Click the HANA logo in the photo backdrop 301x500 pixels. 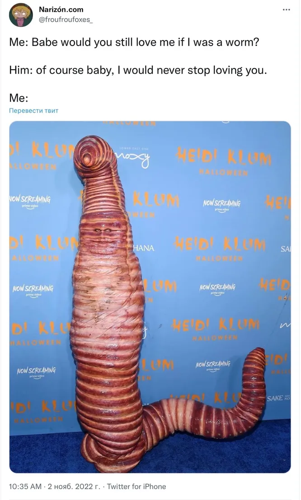click(x=143, y=248)
